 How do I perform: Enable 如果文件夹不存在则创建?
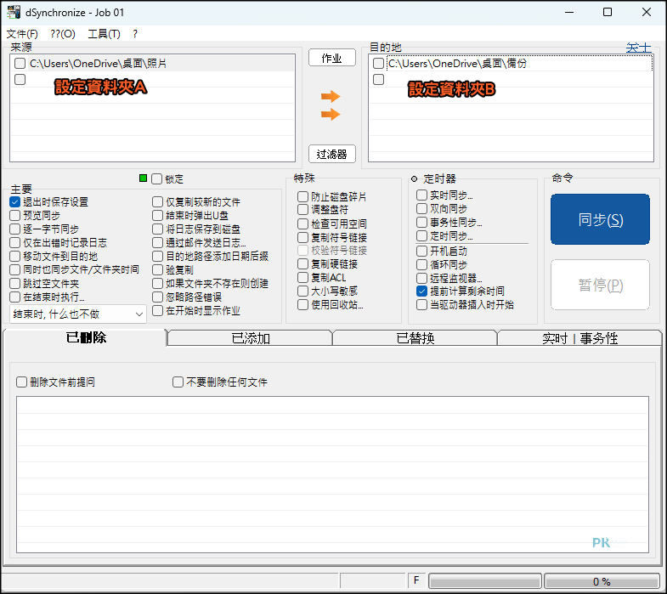pos(158,284)
